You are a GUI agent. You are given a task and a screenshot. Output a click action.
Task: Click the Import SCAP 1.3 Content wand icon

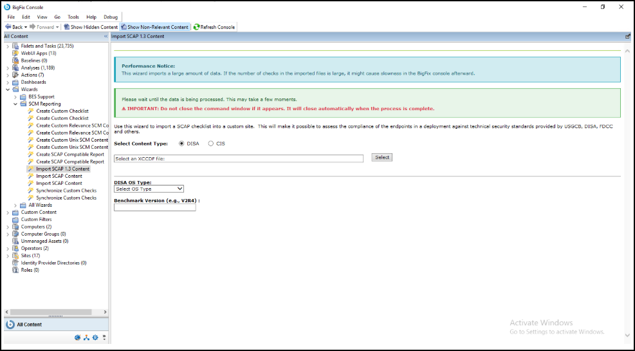(31, 169)
